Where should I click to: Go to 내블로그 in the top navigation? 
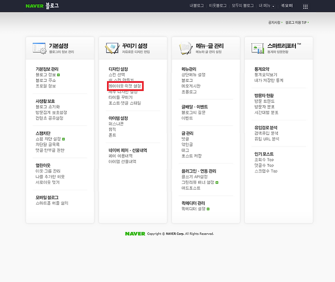tap(196, 6)
